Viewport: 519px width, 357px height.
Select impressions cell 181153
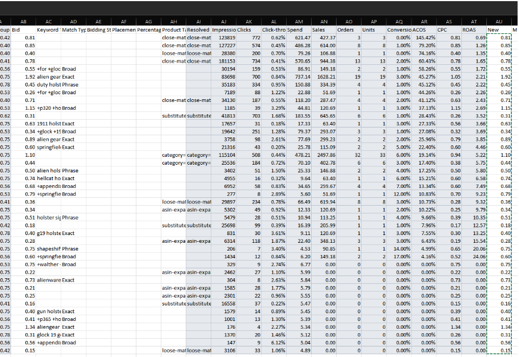224,61
